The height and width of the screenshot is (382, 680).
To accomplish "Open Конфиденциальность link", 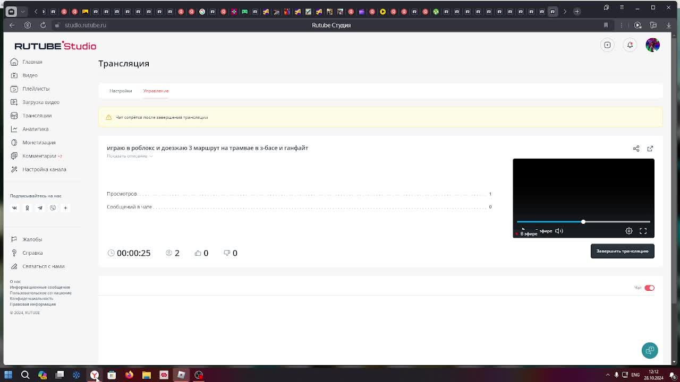I will pos(31,299).
